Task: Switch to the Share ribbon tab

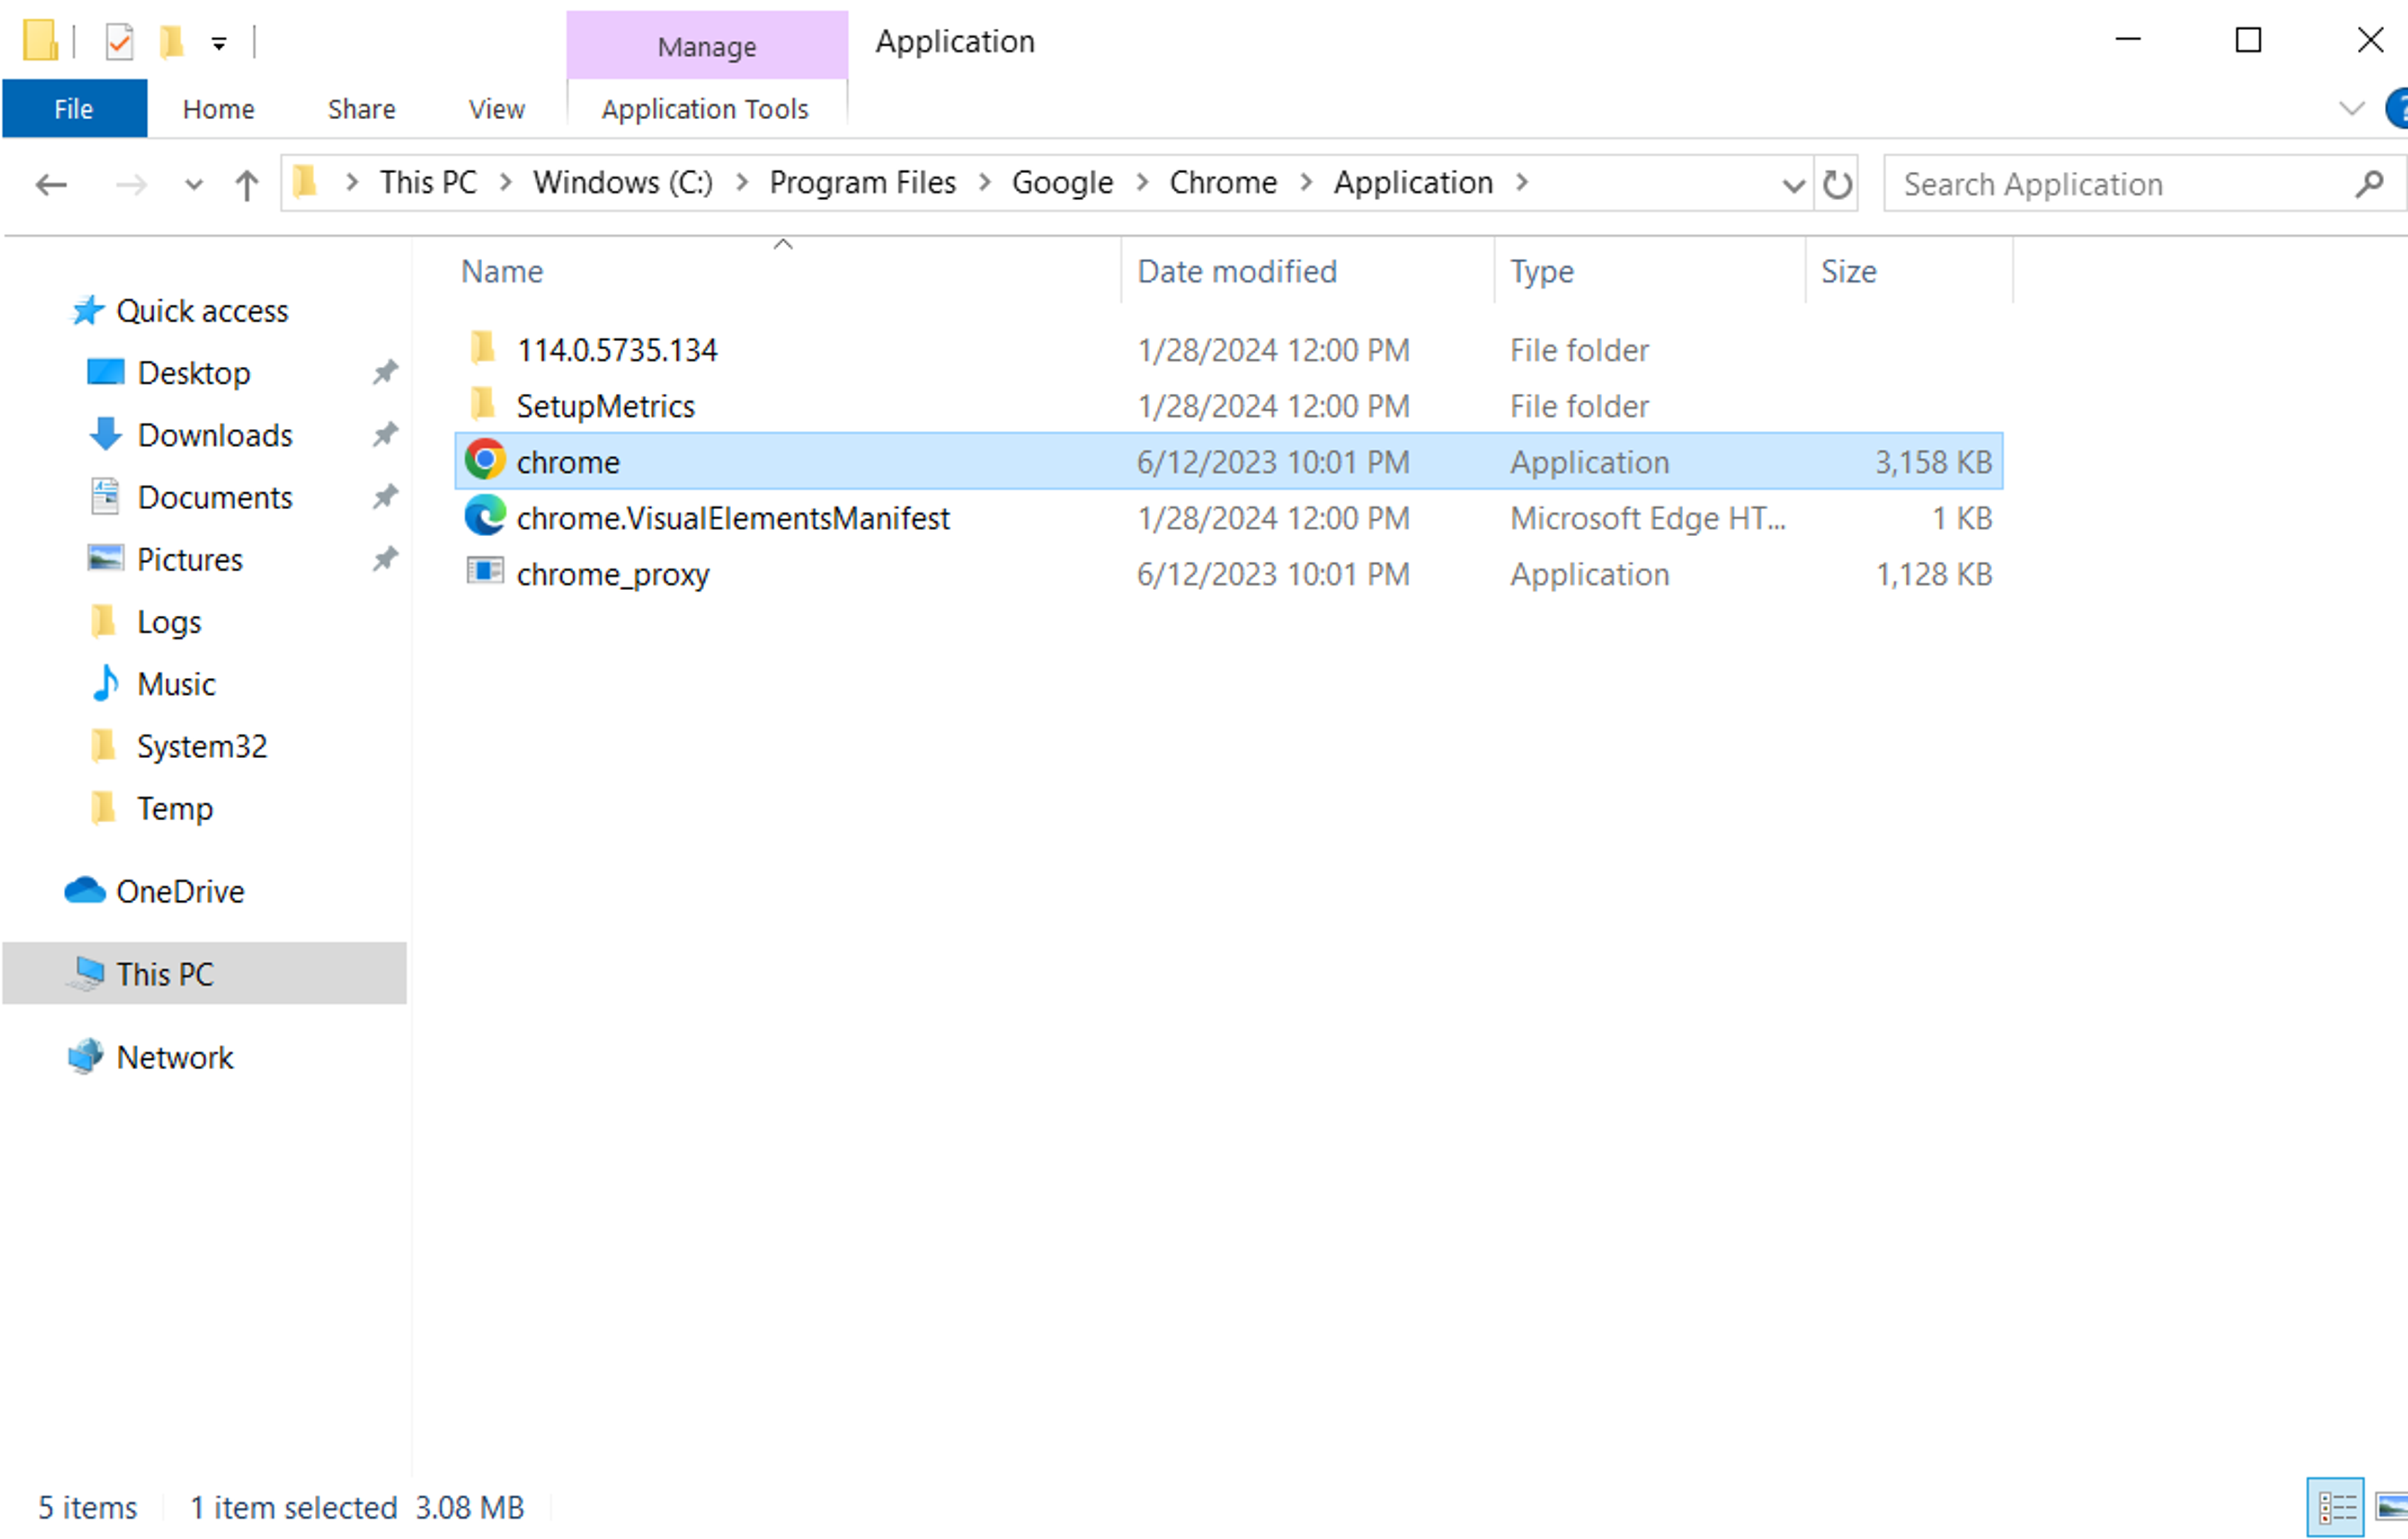Action: click(x=361, y=109)
